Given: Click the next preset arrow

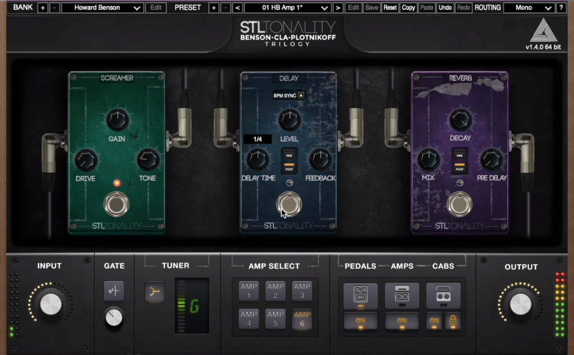Looking at the screenshot, I should tap(337, 8).
